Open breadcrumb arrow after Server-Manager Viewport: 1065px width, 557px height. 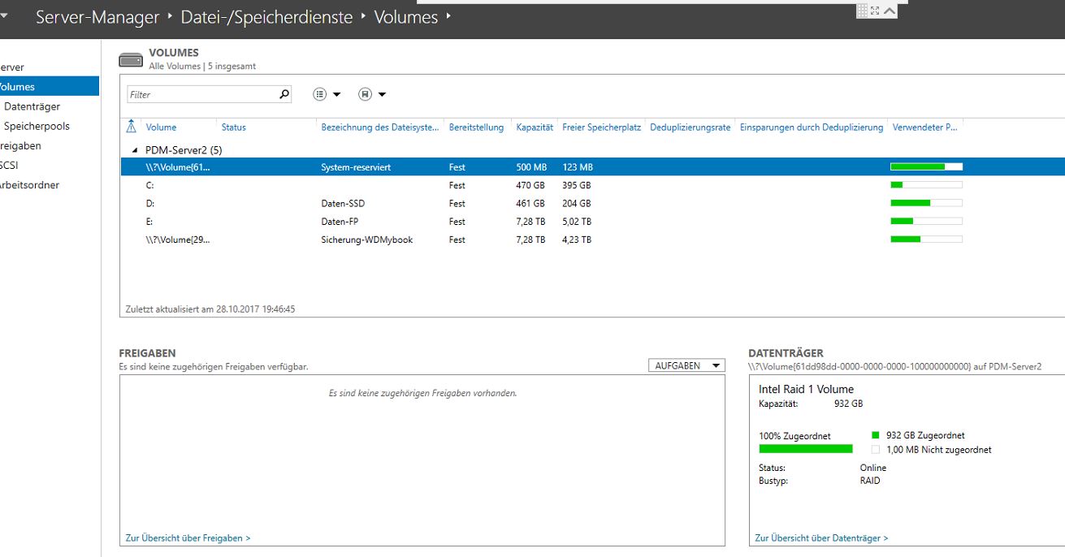click(170, 16)
